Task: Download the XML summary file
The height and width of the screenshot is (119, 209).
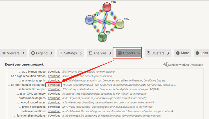Action: 54,94
